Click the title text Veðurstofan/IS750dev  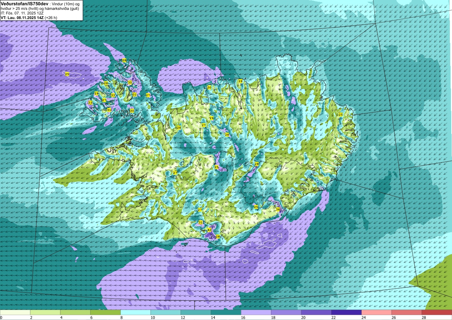(x=24, y=3)
